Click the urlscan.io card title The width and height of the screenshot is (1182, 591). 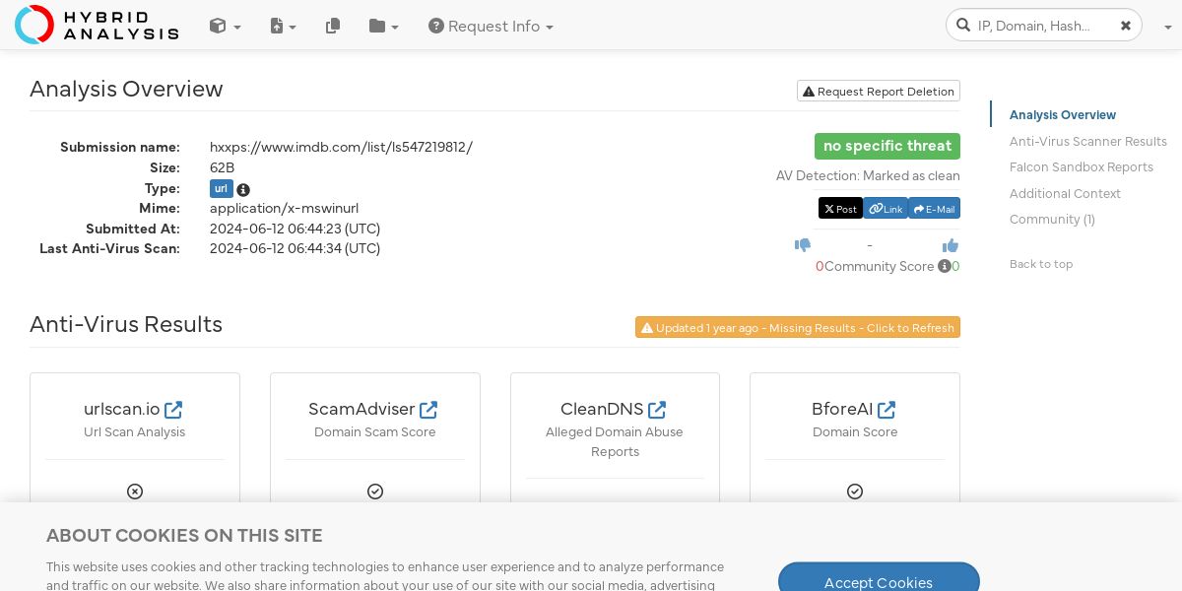coord(122,409)
